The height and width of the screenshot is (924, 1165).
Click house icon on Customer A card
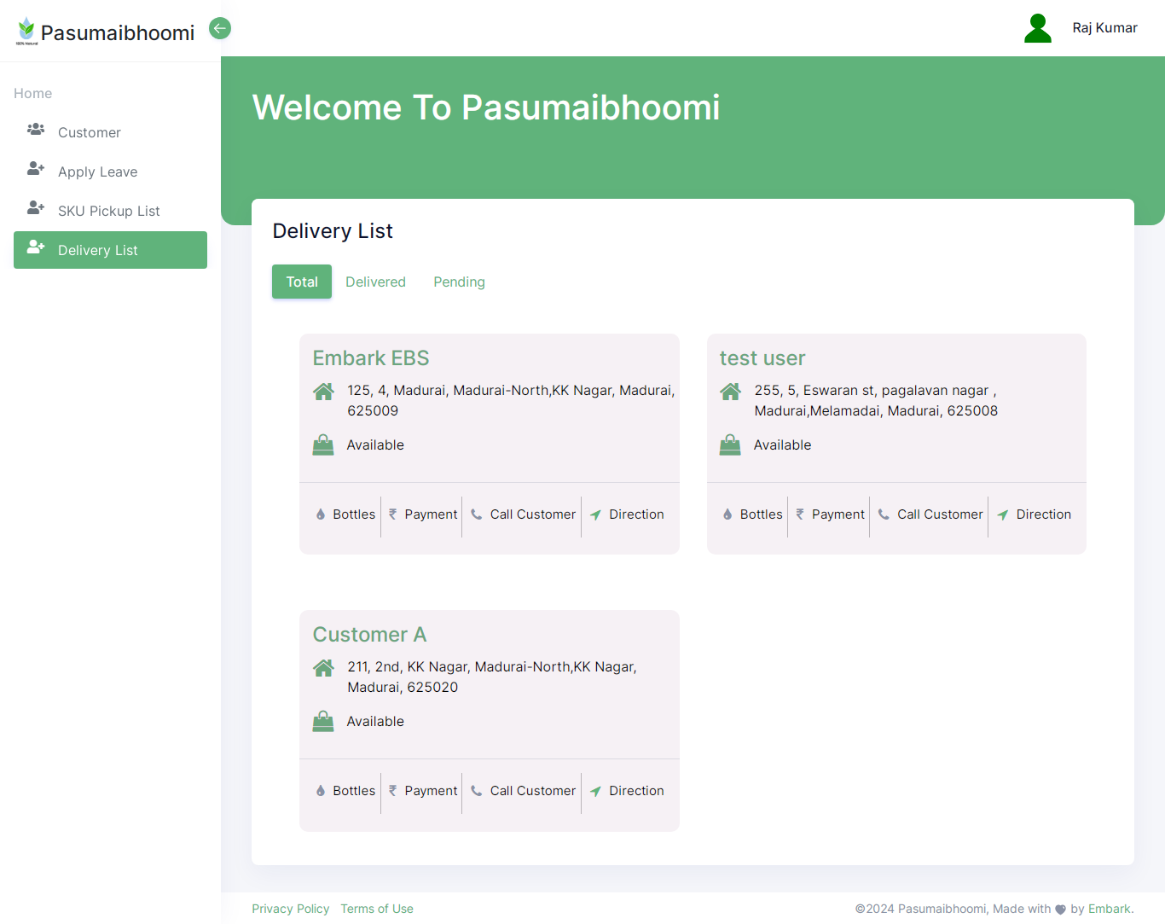tap(323, 668)
